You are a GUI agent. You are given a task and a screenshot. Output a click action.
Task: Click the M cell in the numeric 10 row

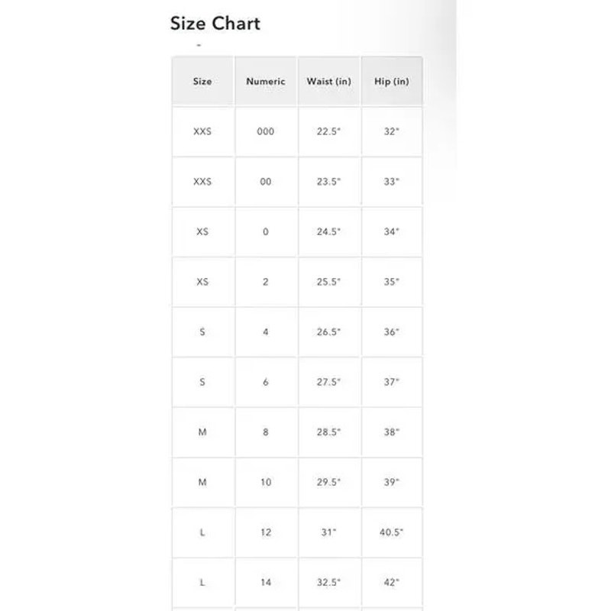[x=202, y=483]
